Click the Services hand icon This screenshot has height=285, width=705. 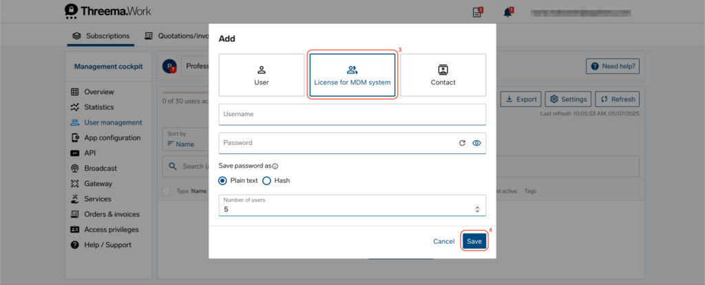click(x=74, y=199)
